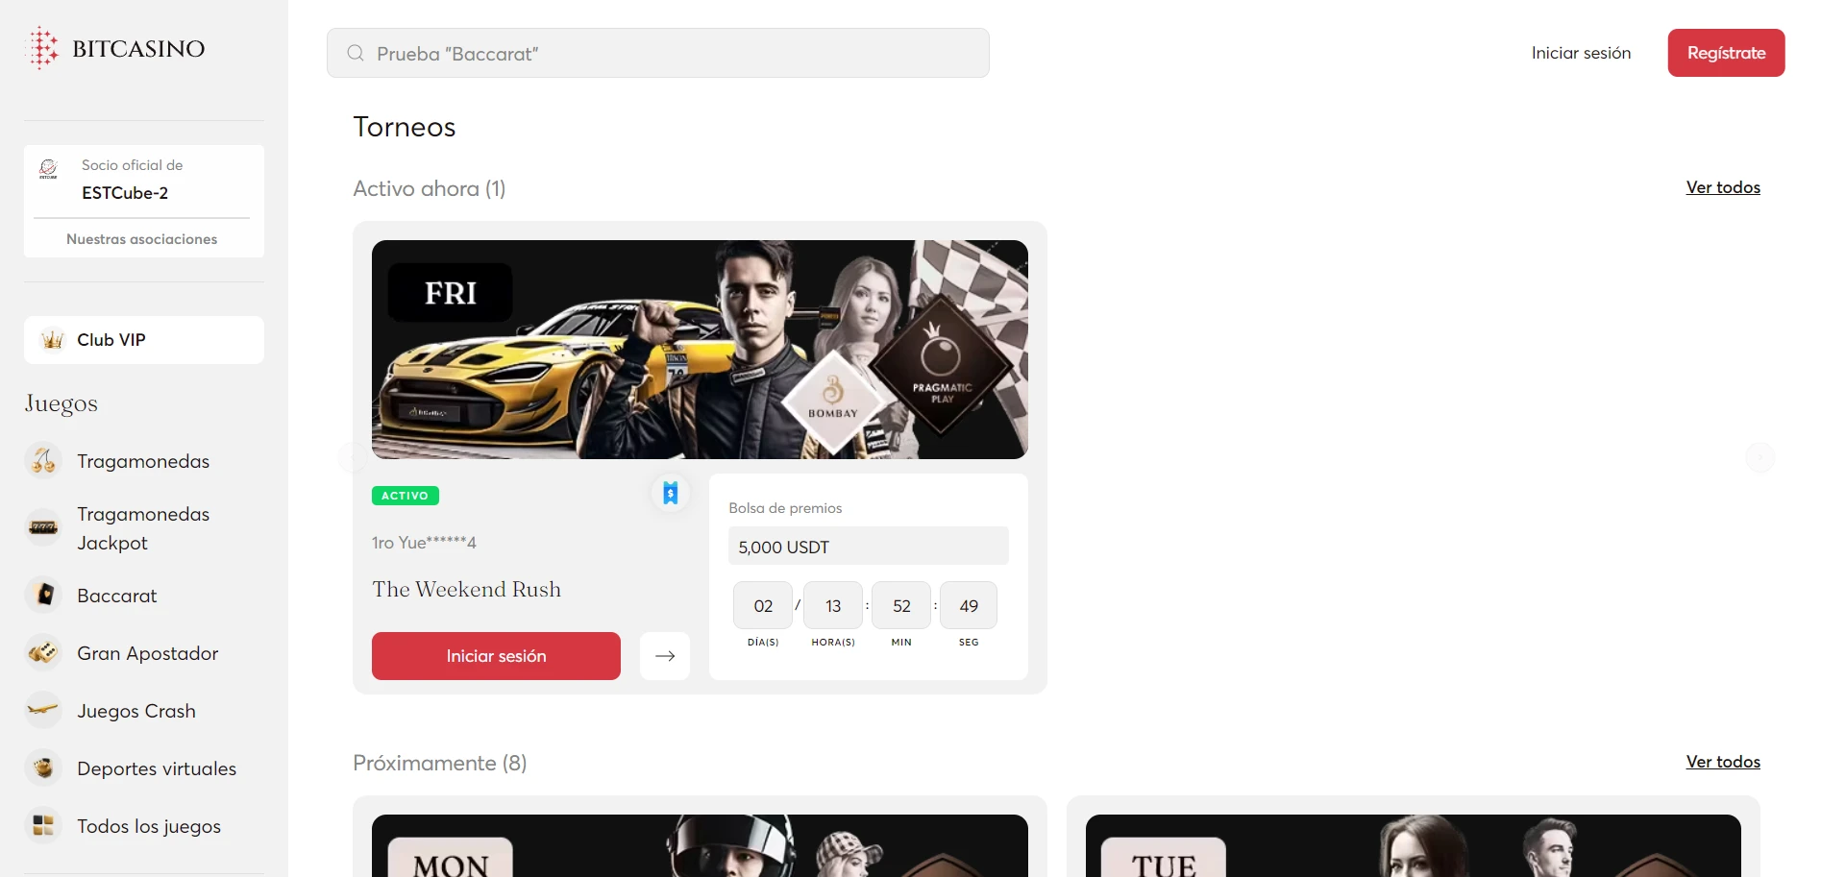This screenshot has width=1821, height=877.
Task: Click the Juegos sidebar heading
Action: pos(62,403)
